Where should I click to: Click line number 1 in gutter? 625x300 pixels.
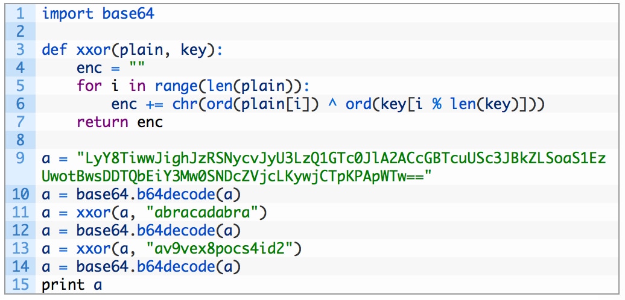(21, 14)
